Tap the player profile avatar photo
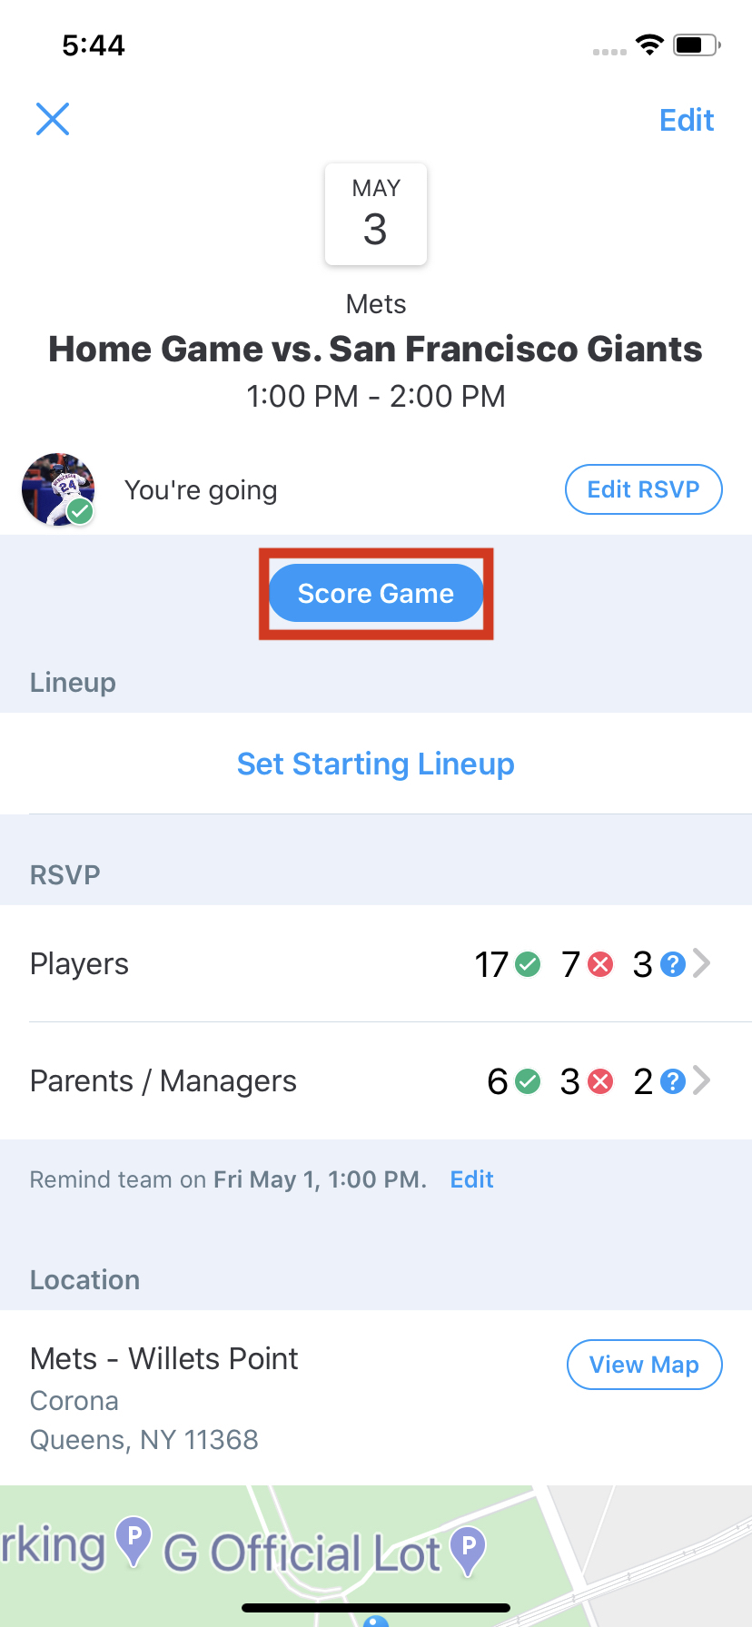This screenshot has height=1627, width=752. tap(58, 489)
